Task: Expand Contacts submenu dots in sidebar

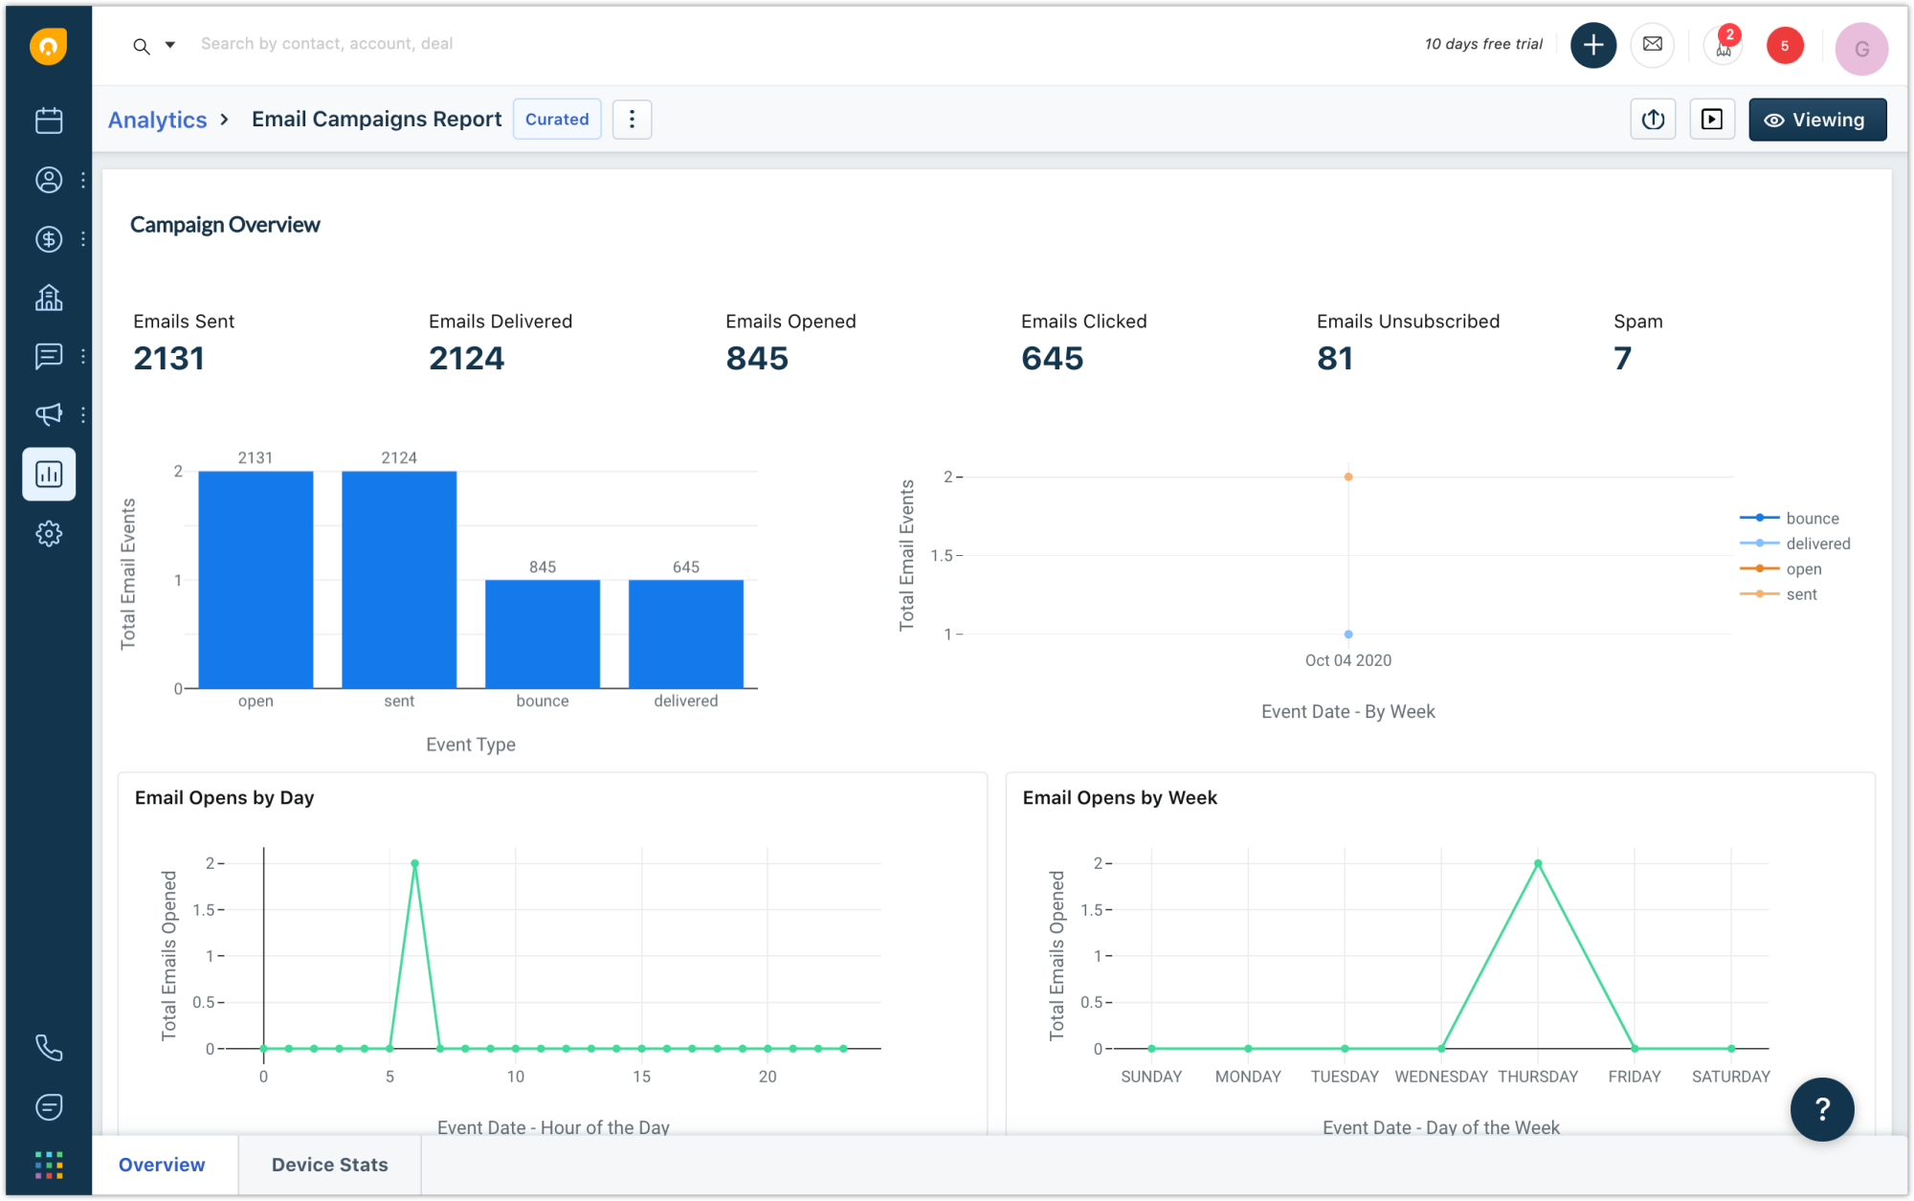Action: tap(83, 180)
